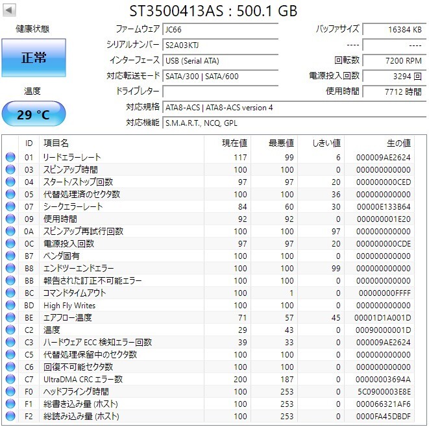Click the empty ドライブレター field

221,91
